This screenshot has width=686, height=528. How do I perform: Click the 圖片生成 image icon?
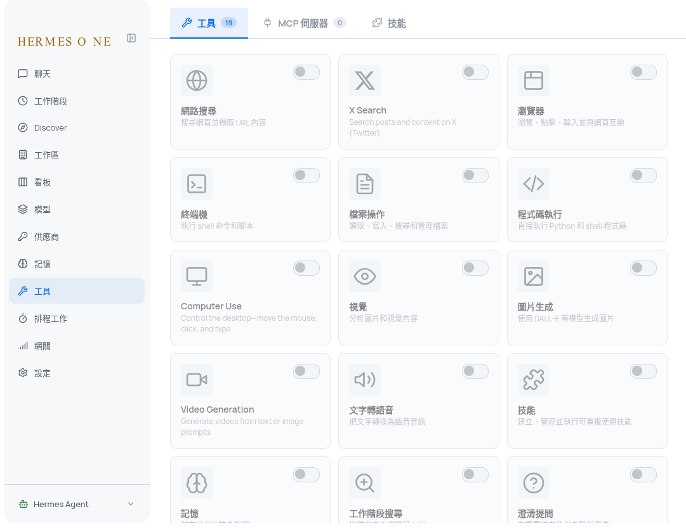(x=533, y=276)
